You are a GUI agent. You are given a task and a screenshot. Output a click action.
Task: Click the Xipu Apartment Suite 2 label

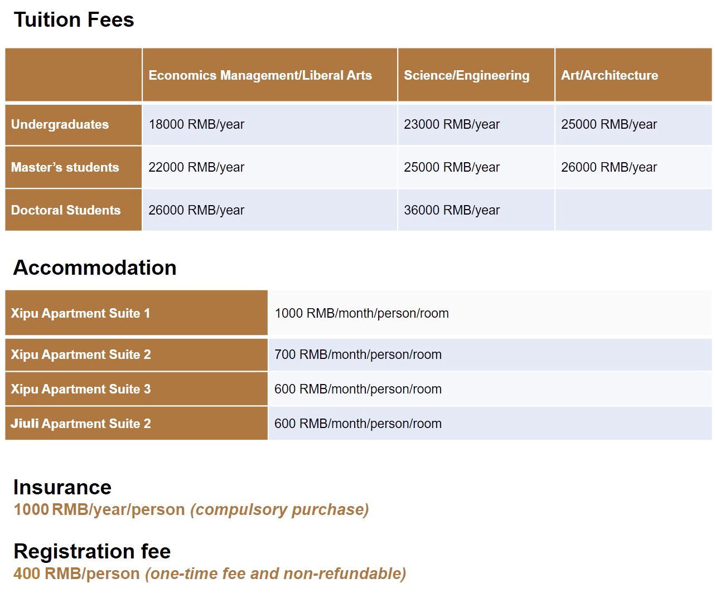point(81,354)
